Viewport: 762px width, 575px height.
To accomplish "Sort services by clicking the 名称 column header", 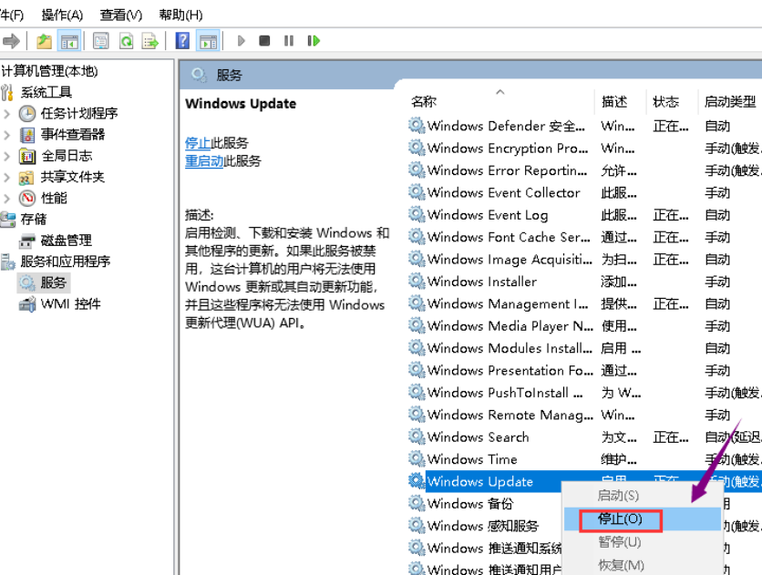I will [423, 101].
